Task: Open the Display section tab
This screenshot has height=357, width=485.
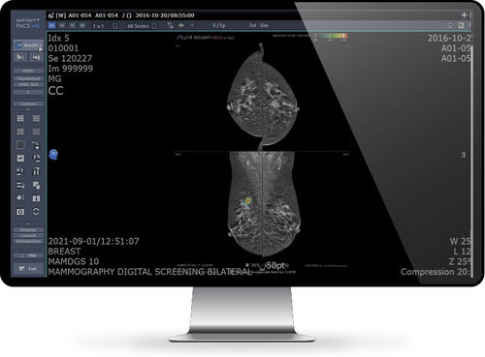Action: (x=28, y=230)
